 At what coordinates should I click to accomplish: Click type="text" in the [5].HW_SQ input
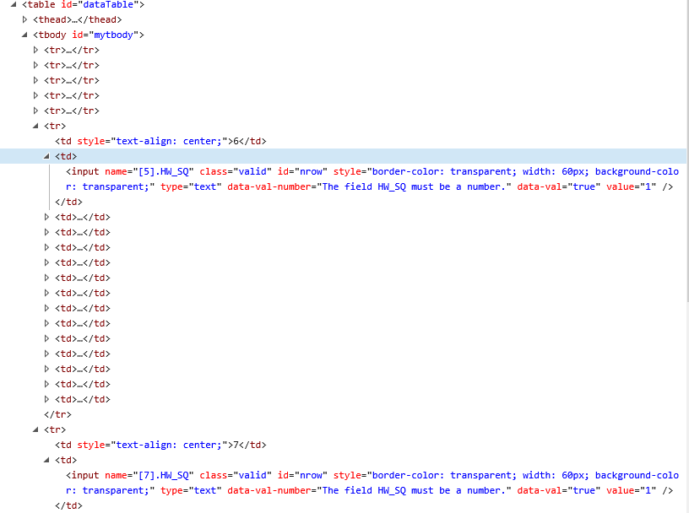[x=191, y=186]
